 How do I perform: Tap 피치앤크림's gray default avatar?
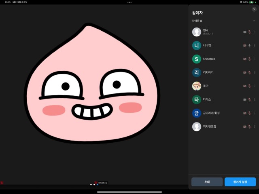[197, 127]
